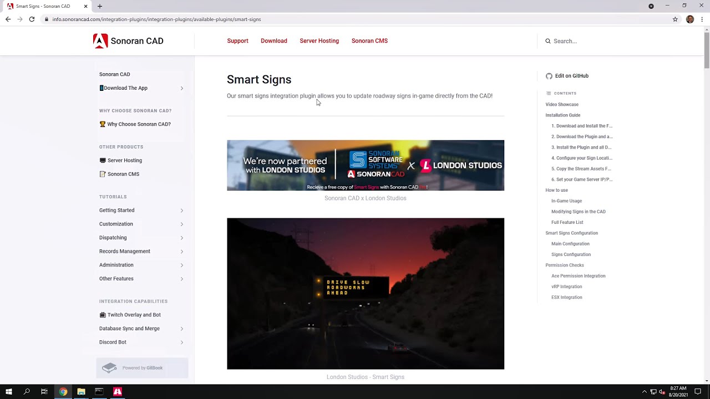Open Why Choose Sonoran CAD? sidebar page
This screenshot has height=399, width=710.
(139, 124)
